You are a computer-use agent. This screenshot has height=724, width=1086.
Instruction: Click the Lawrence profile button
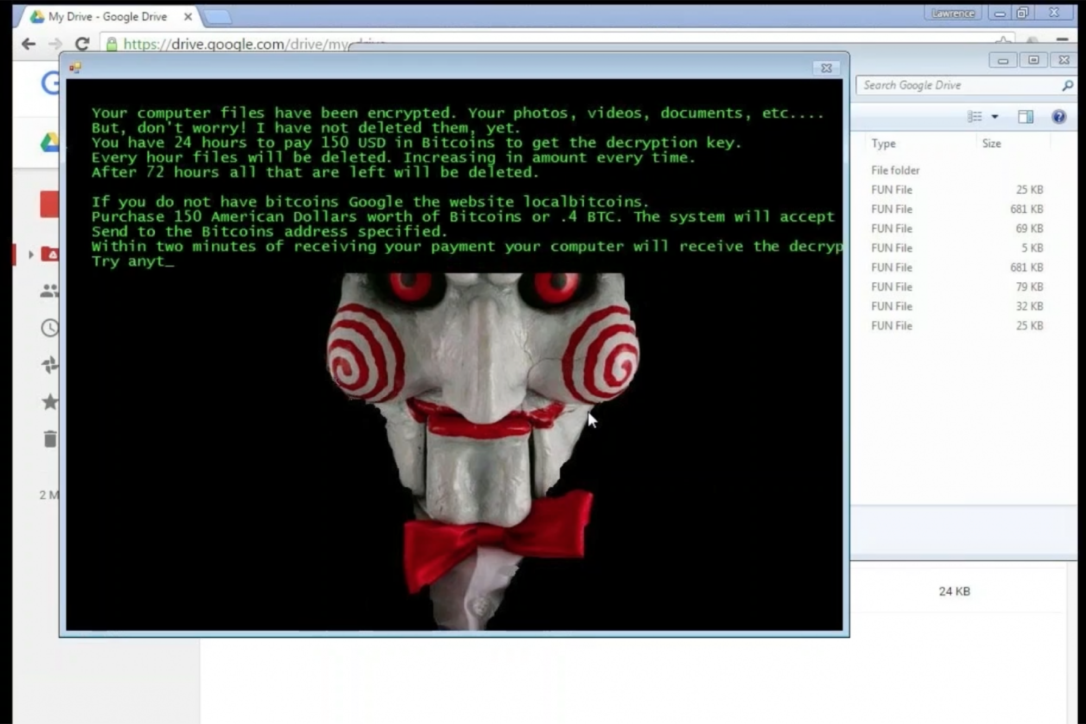coord(953,13)
